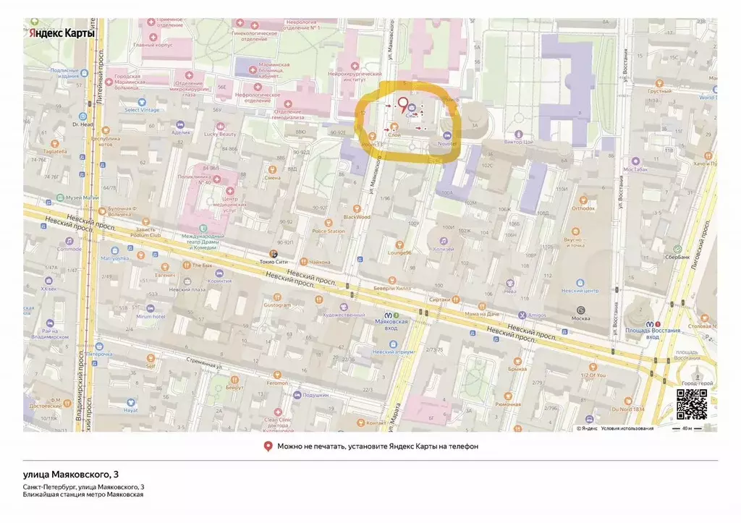Select the Gustogram restaurant icon

coord(277,297)
